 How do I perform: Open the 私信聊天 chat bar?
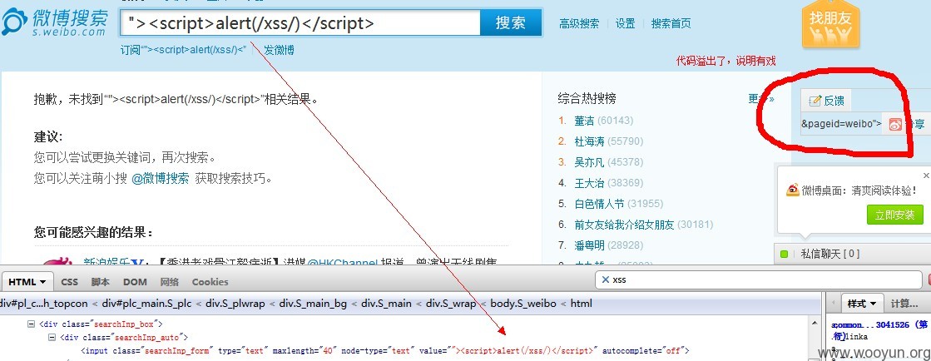click(x=852, y=255)
